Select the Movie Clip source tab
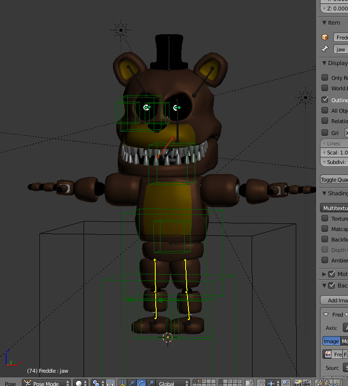This screenshot has width=348, height=386. click(x=344, y=341)
